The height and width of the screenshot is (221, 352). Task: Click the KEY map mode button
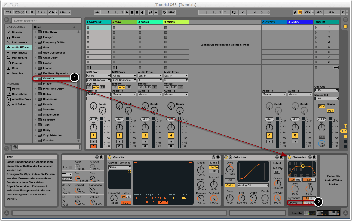pyautogui.click(x=307, y=13)
